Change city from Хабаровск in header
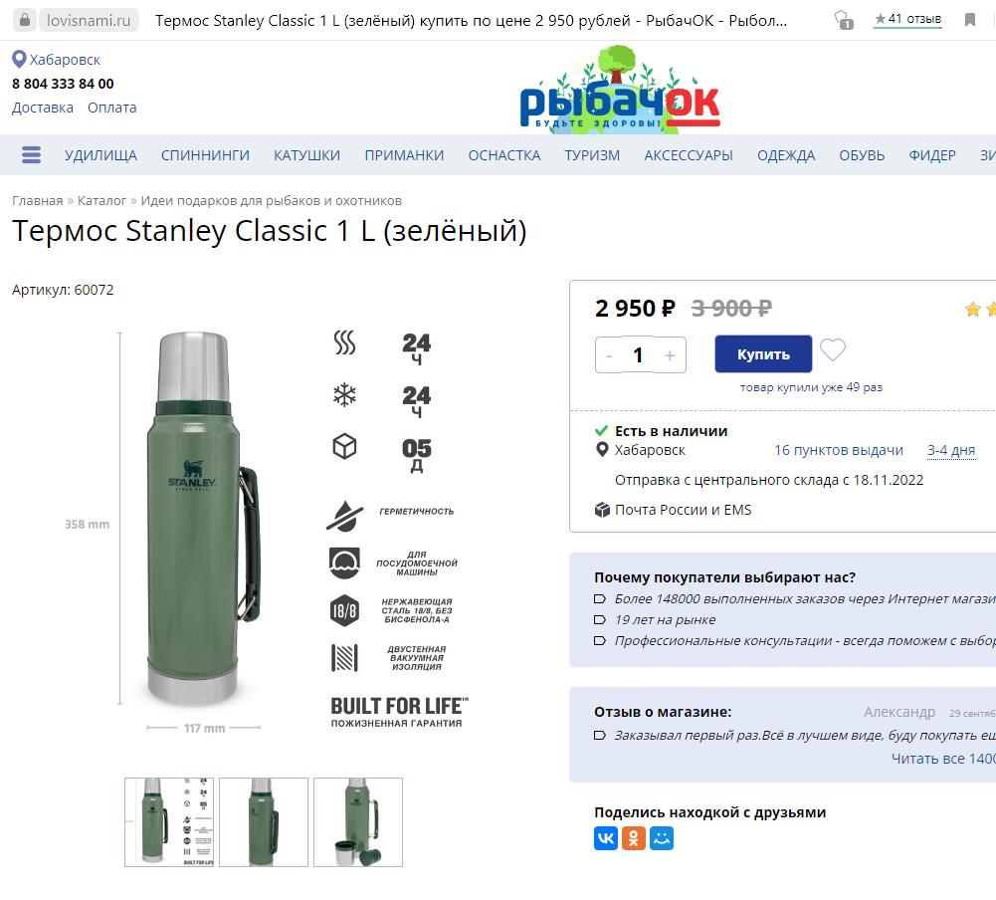The height and width of the screenshot is (900, 996). pyautogui.click(x=65, y=60)
